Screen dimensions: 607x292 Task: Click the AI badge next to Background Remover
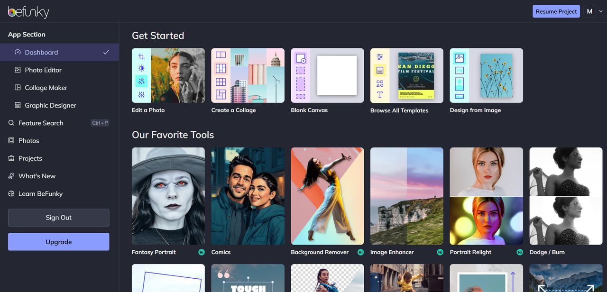click(x=361, y=252)
